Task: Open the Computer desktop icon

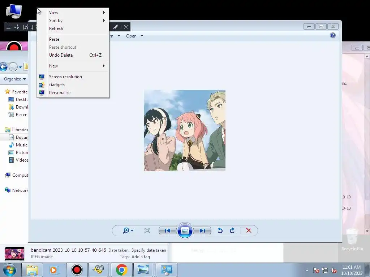Action: (14, 11)
